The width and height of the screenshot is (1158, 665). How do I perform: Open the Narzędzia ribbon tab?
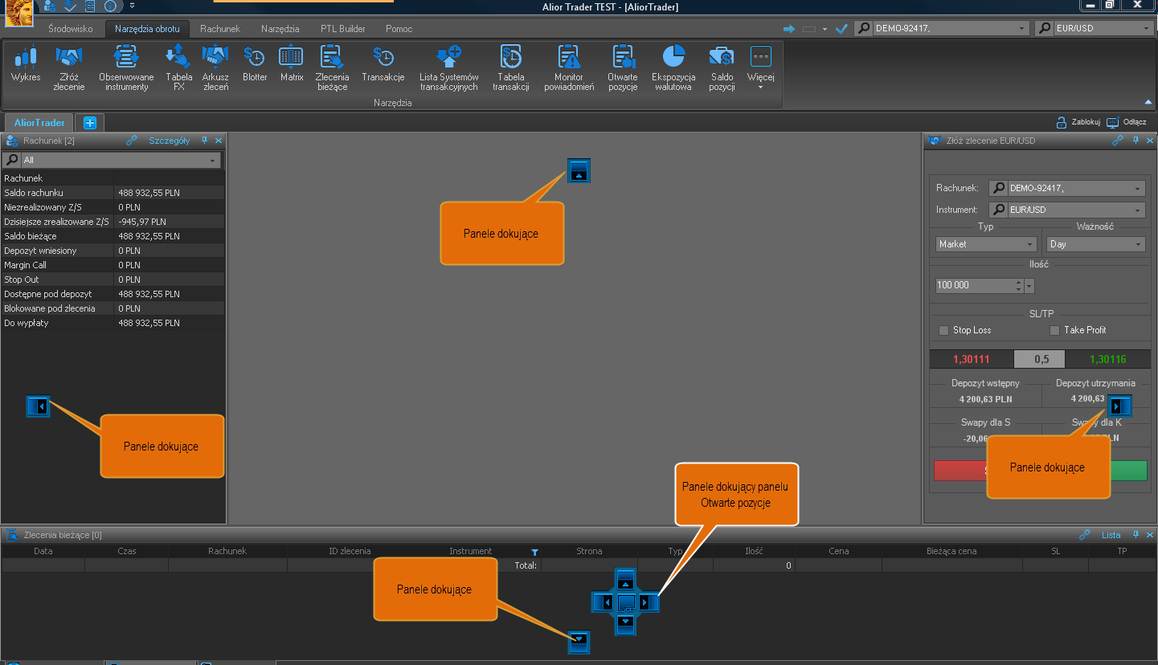tap(280, 29)
